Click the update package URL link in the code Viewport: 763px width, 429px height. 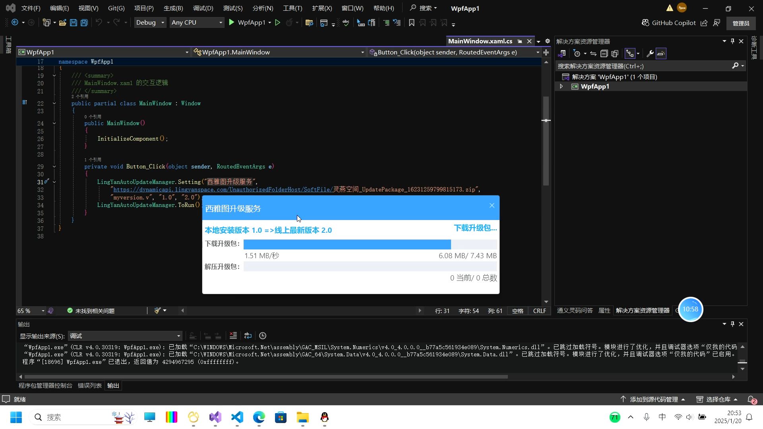coord(223,189)
